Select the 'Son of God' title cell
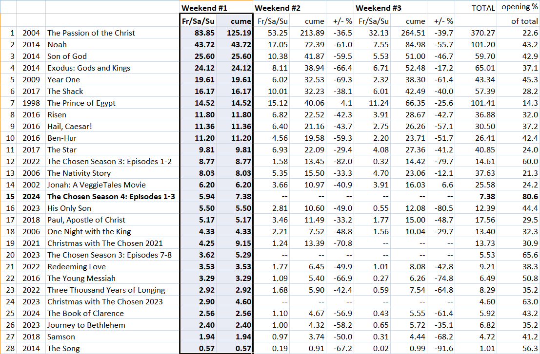Image resolution: width=540 pixels, height=354 pixels. 112,56
